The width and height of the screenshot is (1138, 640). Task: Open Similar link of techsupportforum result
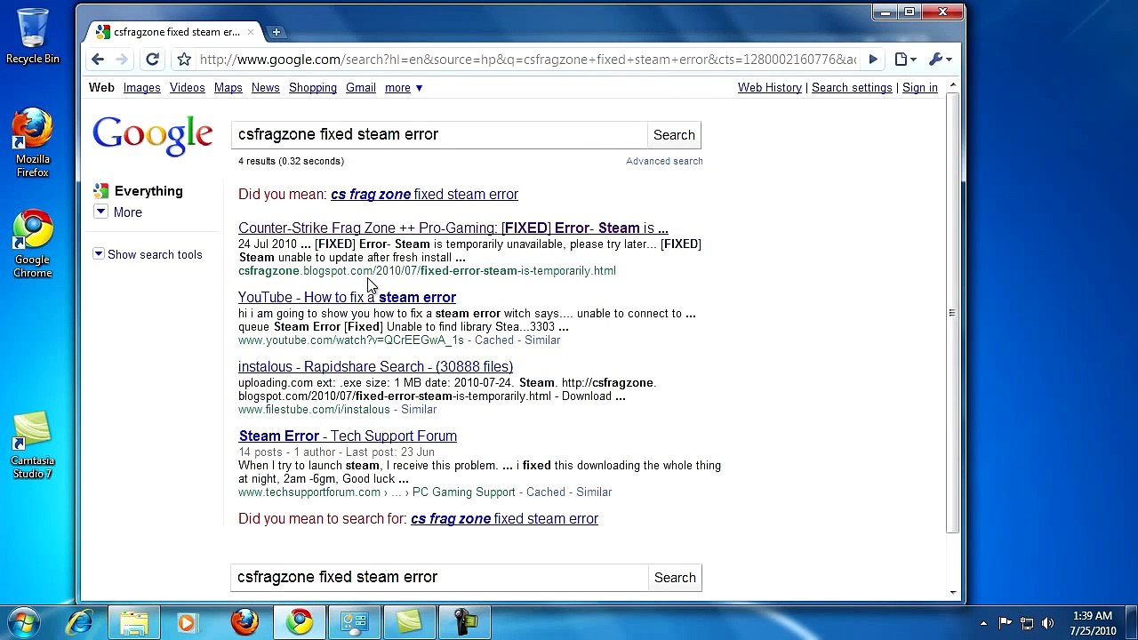[x=594, y=492]
